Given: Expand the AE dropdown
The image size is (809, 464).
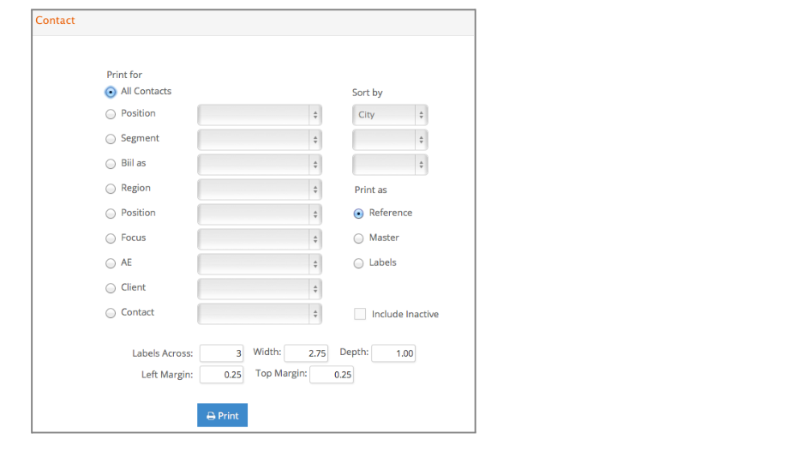Looking at the screenshot, I should point(260,264).
